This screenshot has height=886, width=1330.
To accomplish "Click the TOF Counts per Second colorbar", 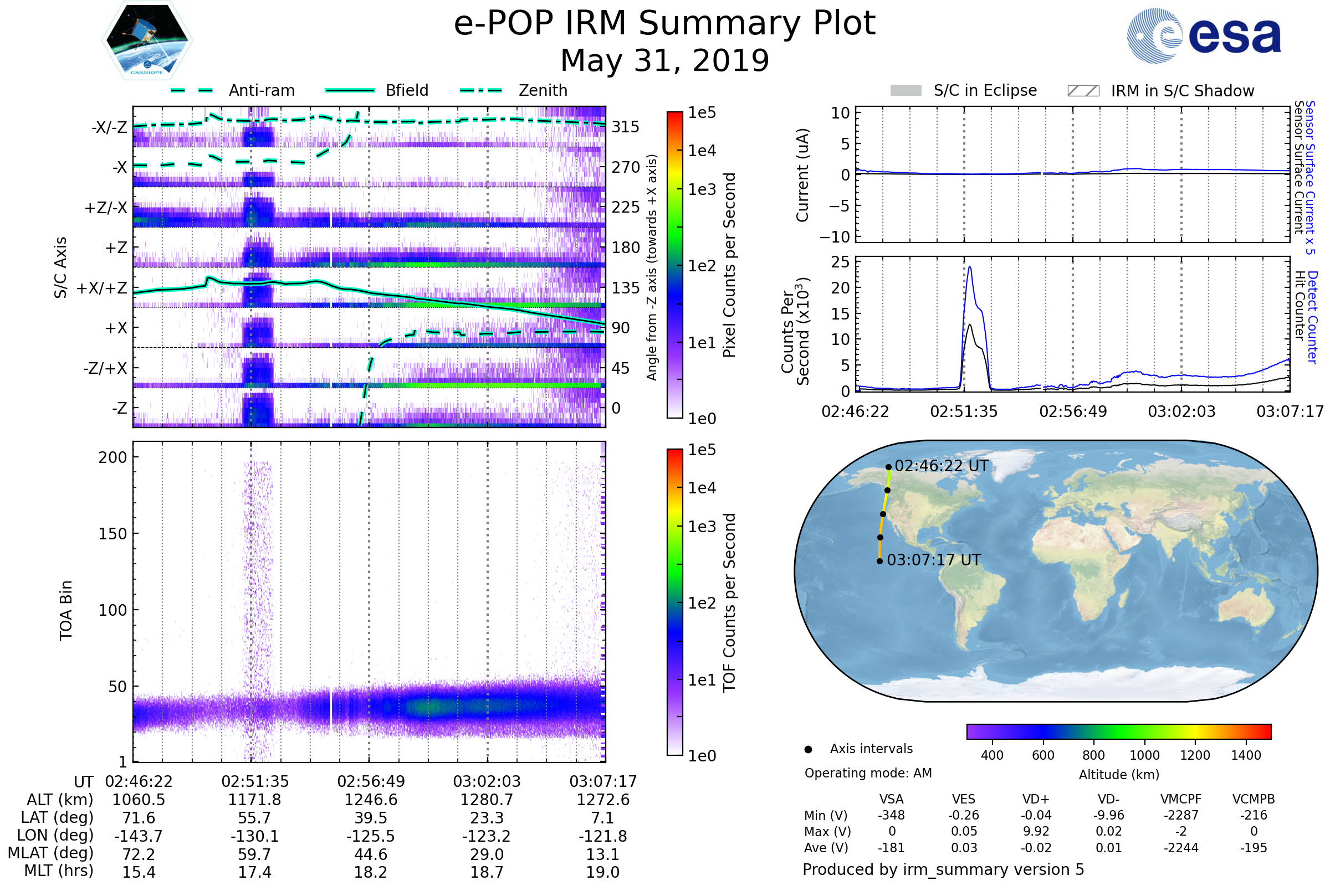I will 674,602.
